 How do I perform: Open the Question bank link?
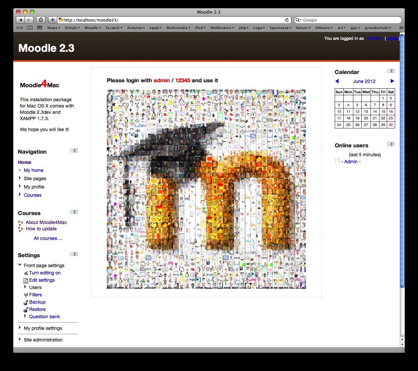coord(44,317)
